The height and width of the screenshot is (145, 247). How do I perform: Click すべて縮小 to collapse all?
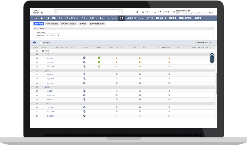69,47
